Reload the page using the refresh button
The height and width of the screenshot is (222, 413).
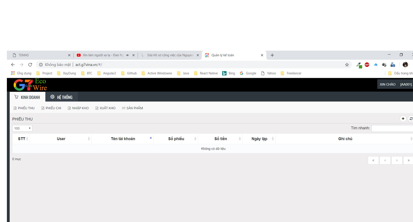[30, 64]
